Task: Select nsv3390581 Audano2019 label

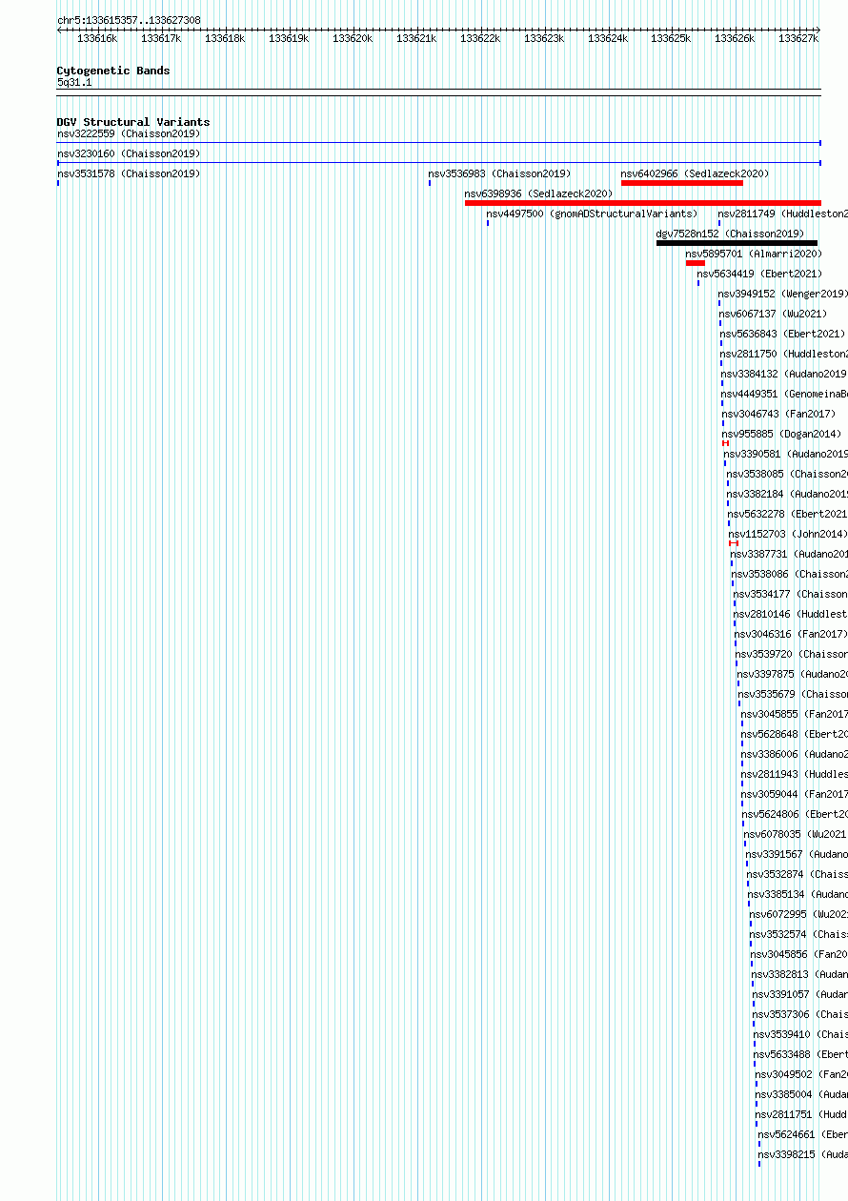Action: click(x=785, y=454)
